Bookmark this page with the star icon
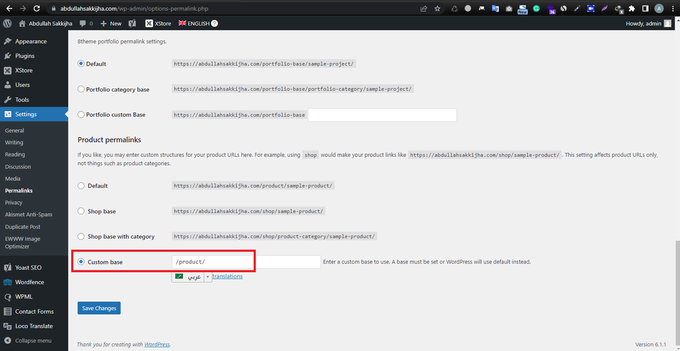 (437, 8)
